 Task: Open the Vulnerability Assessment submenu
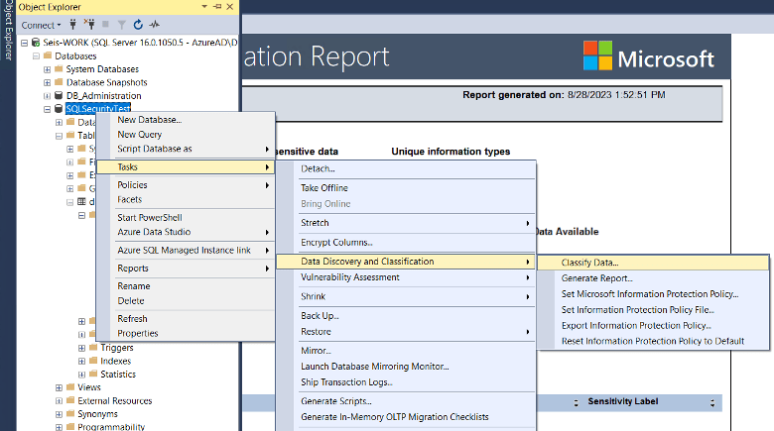(406, 277)
